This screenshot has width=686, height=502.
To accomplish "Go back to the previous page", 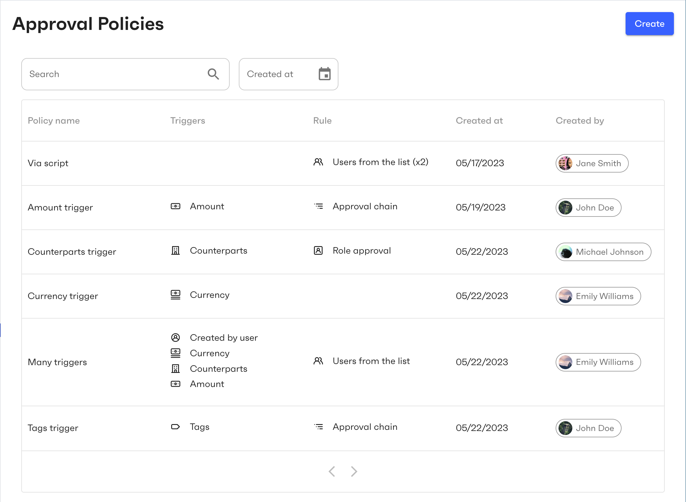I will pos(332,472).
